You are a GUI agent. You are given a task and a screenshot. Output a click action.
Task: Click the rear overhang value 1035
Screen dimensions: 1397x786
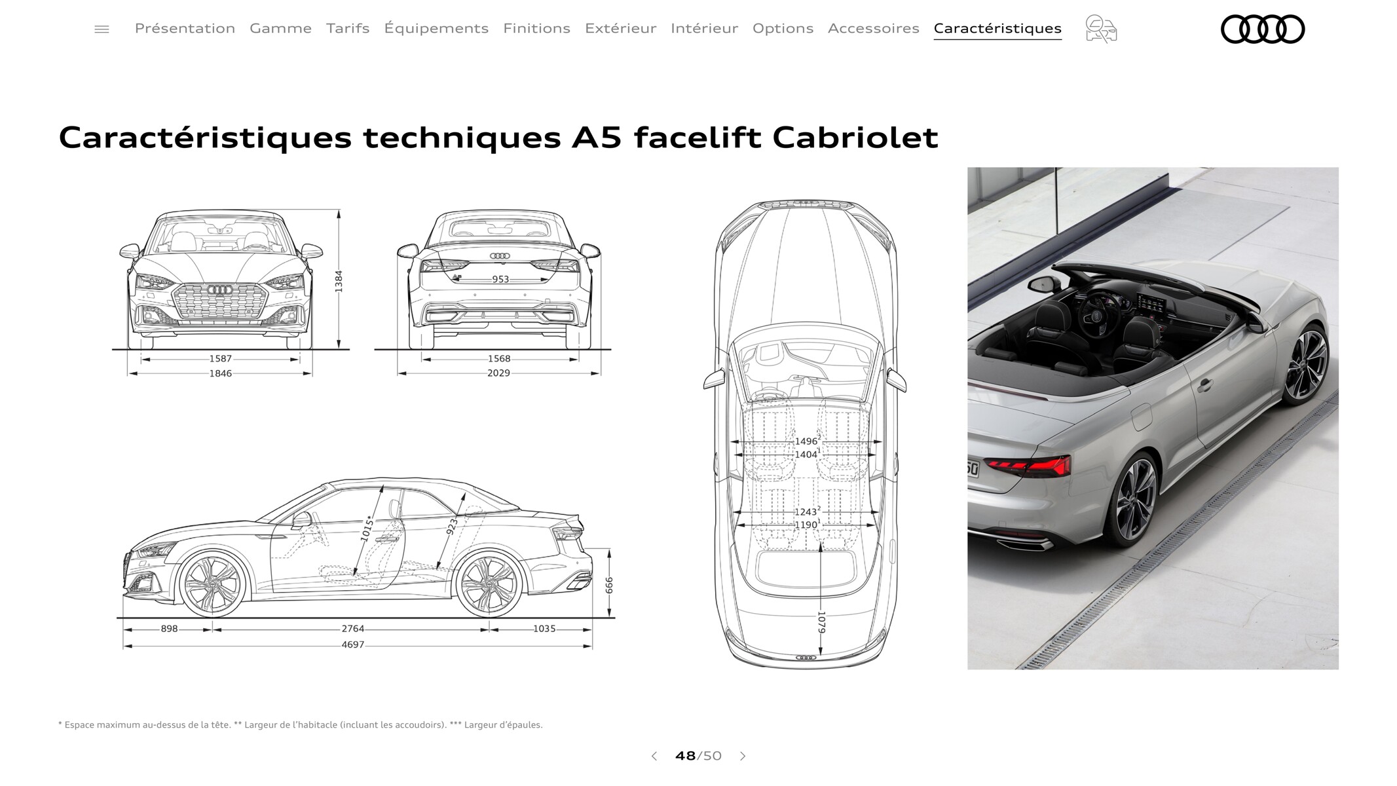pos(544,628)
